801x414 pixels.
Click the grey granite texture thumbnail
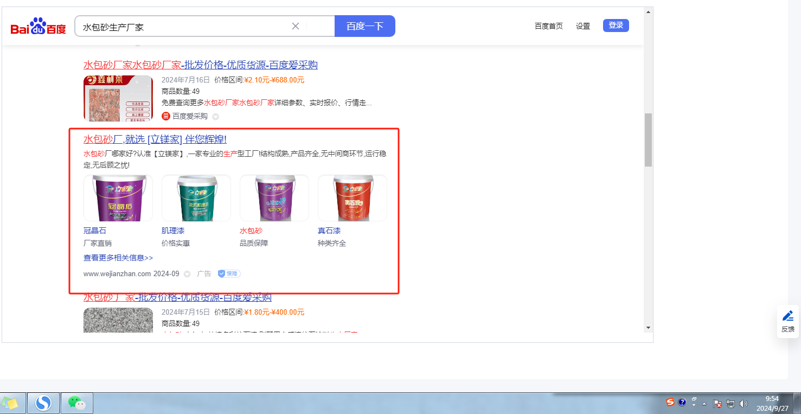tap(118, 320)
